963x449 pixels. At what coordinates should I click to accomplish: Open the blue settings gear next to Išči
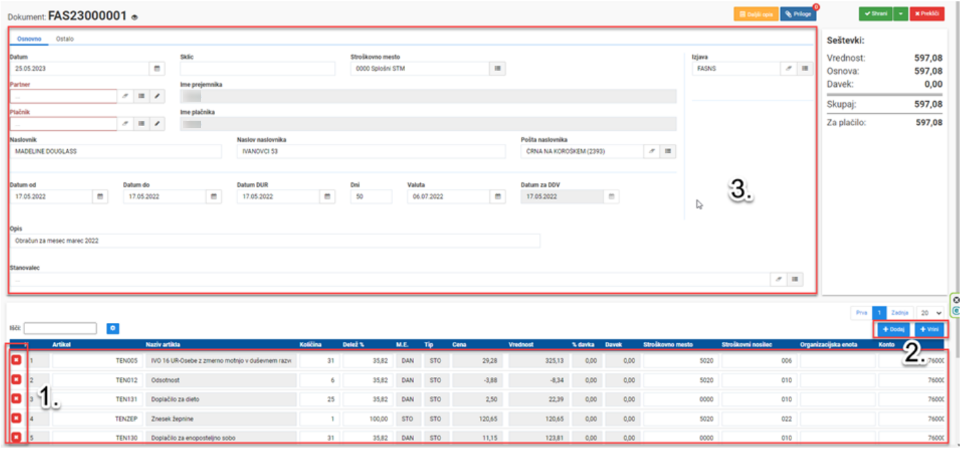click(x=113, y=328)
